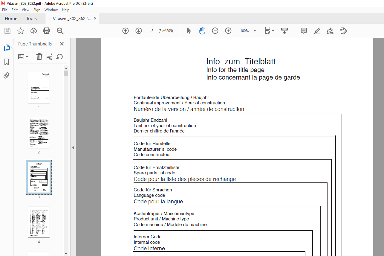Open the File menu
384x256 pixels.
[5, 10]
